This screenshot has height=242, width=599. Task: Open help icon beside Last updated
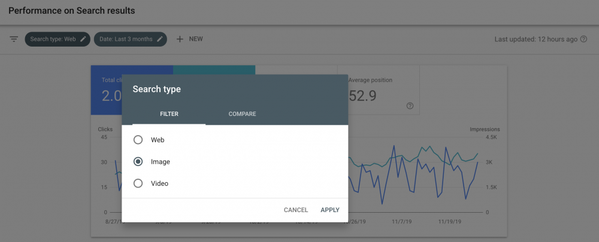tap(584, 39)
